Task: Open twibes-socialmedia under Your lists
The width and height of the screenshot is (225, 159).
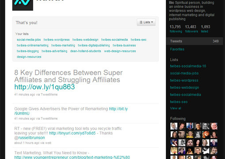Action: [x=115, y=40]
